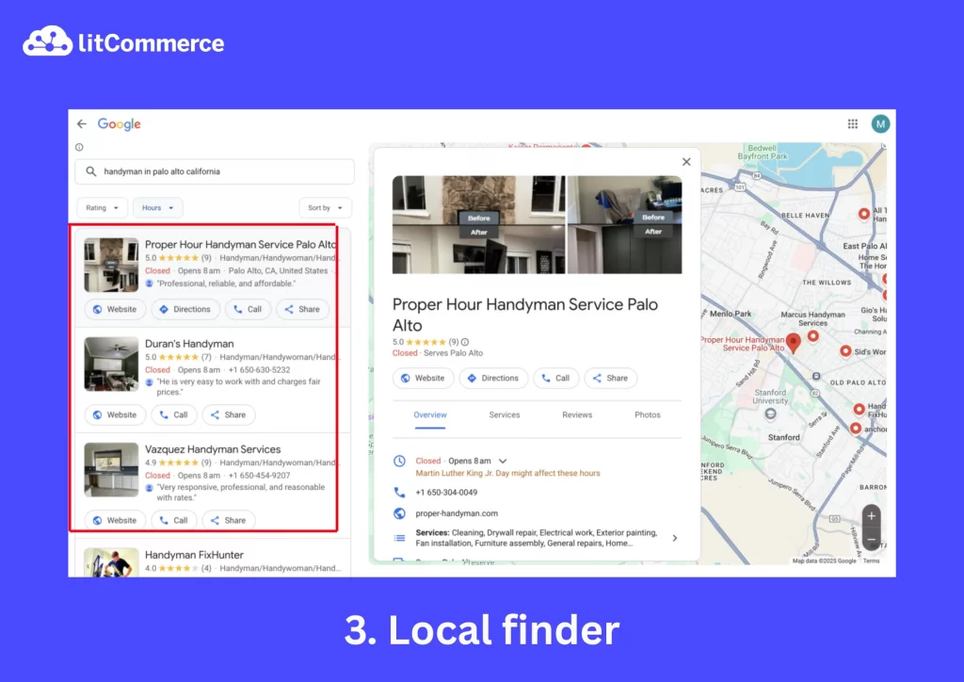The height and width of the screenshot is (682, 964).
Task: Select the Vazquez Handyman Services listing title
Action: (213, 449)
